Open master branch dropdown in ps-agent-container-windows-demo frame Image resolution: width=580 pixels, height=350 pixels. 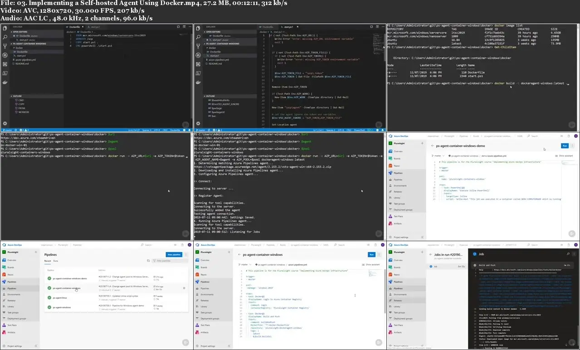pyautogui.click(x=438, y=156)
